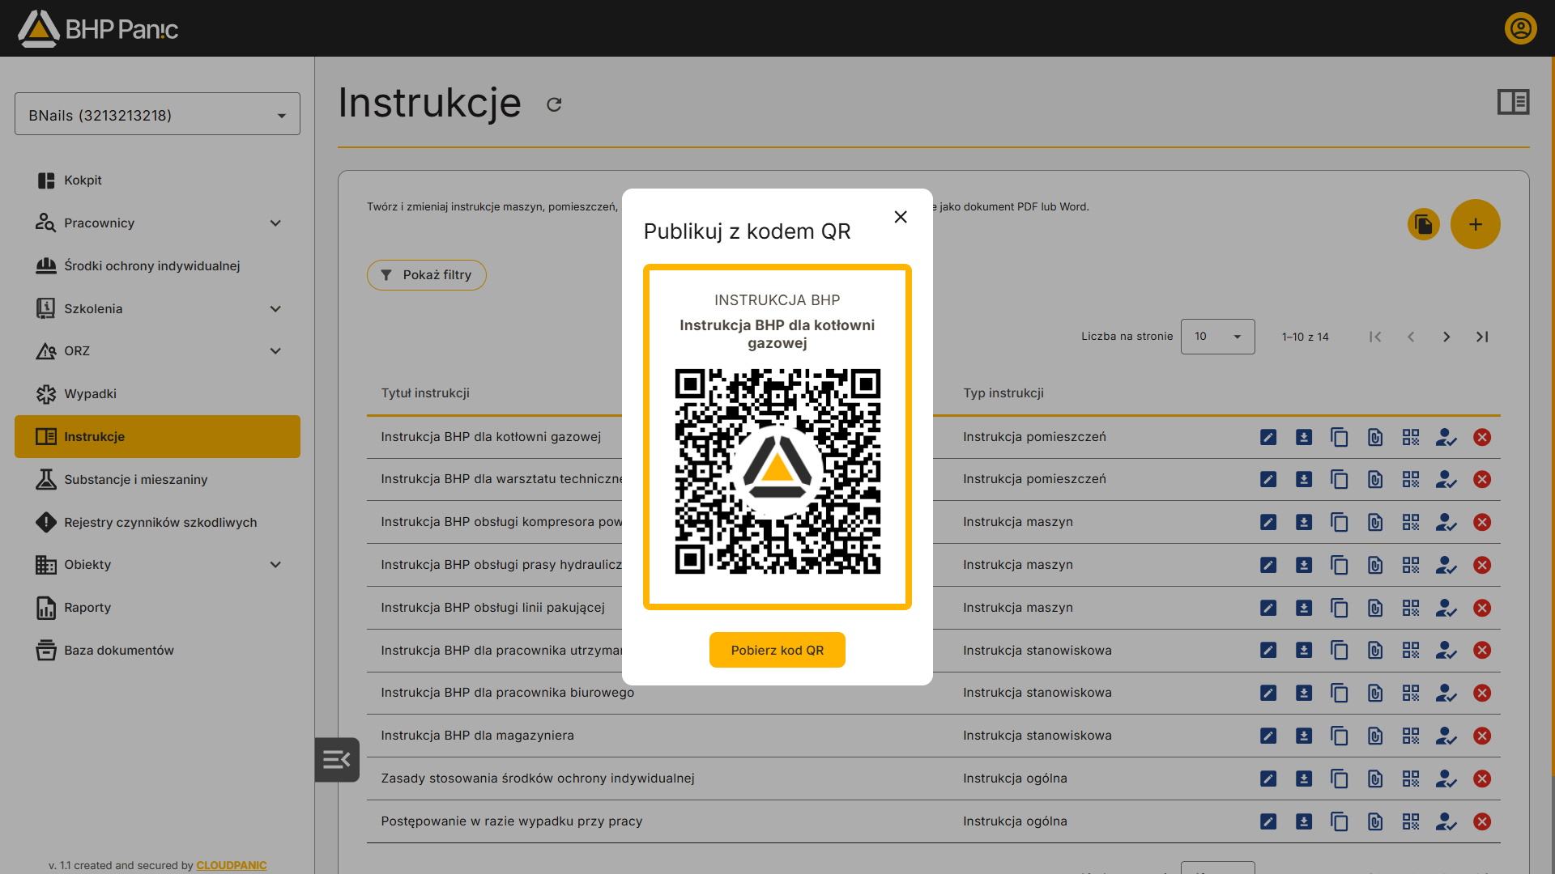The height and width of the screenshot is (874, 1555).
Task: Delete the kotłowni gazowej instruction row
Action: [x=1482, y=437]
